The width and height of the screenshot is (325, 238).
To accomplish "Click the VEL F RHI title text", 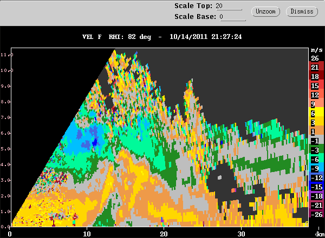I will pos(116,37).
